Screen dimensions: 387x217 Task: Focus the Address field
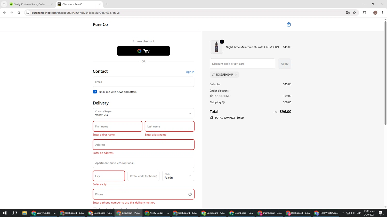tap(143, 145)
